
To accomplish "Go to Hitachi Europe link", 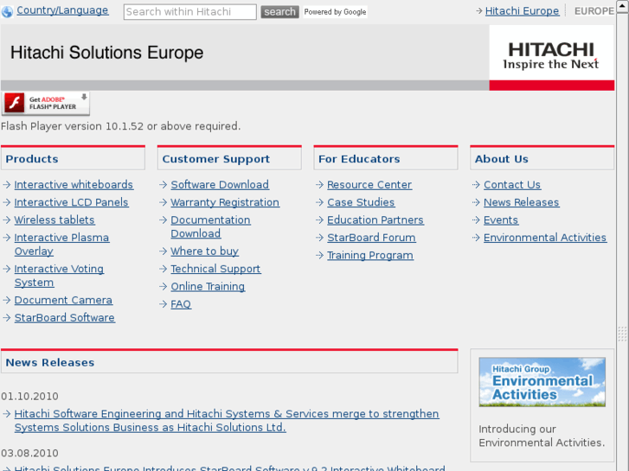I will 522,11.
